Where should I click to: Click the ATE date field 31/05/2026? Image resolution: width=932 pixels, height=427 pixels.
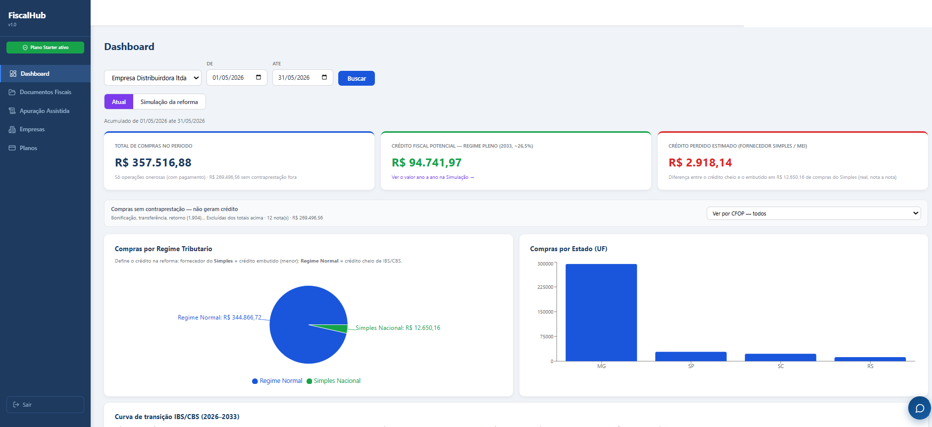[303, 77]
